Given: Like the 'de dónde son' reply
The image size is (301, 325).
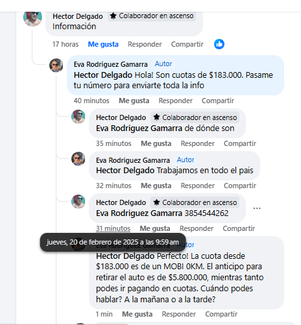Looking at the screenshot, I should (156, 143).
